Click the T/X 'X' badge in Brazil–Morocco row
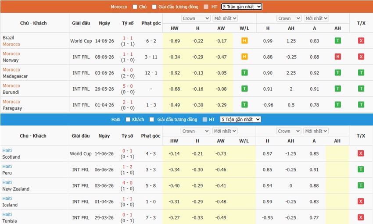This screenshot has height=224, width=373. coord(361,41)
